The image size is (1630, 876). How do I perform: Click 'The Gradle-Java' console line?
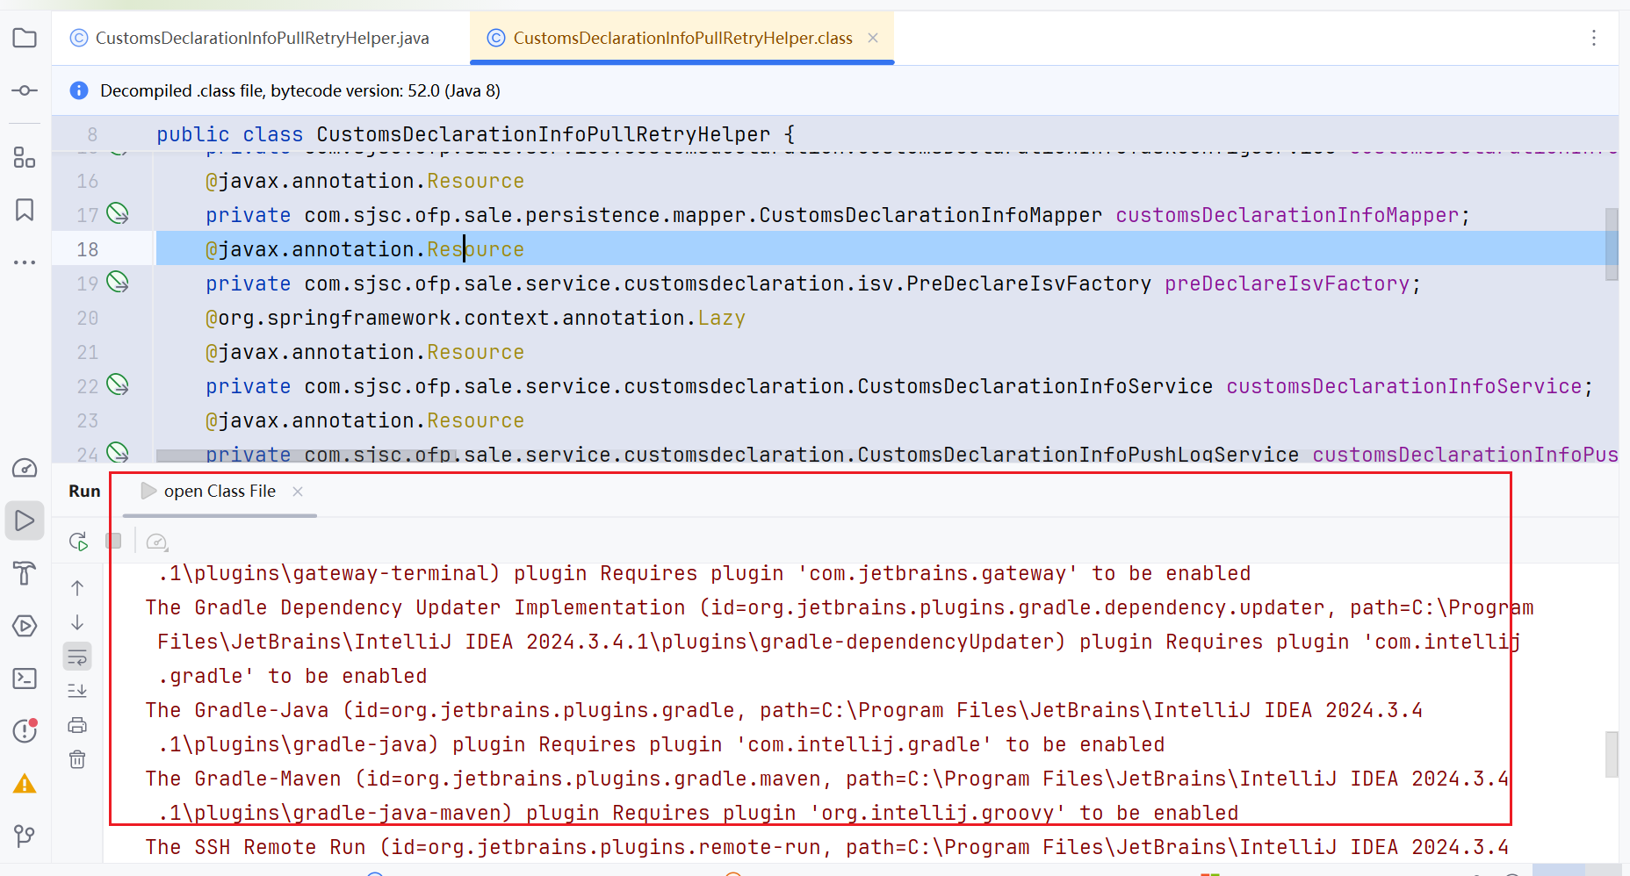[x=783, y=710]
